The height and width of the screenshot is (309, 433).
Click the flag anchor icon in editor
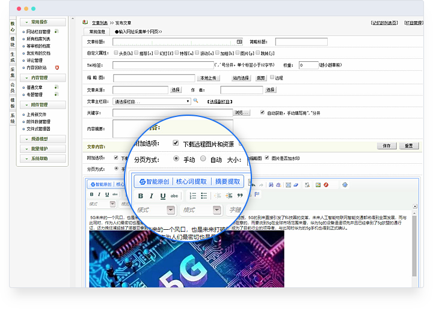pos(257,194)
